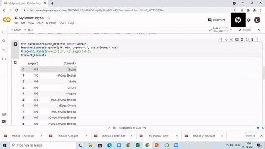Viewport: 265px width, 149px height.
Task: Open the Insert menu
Action: 40,23
